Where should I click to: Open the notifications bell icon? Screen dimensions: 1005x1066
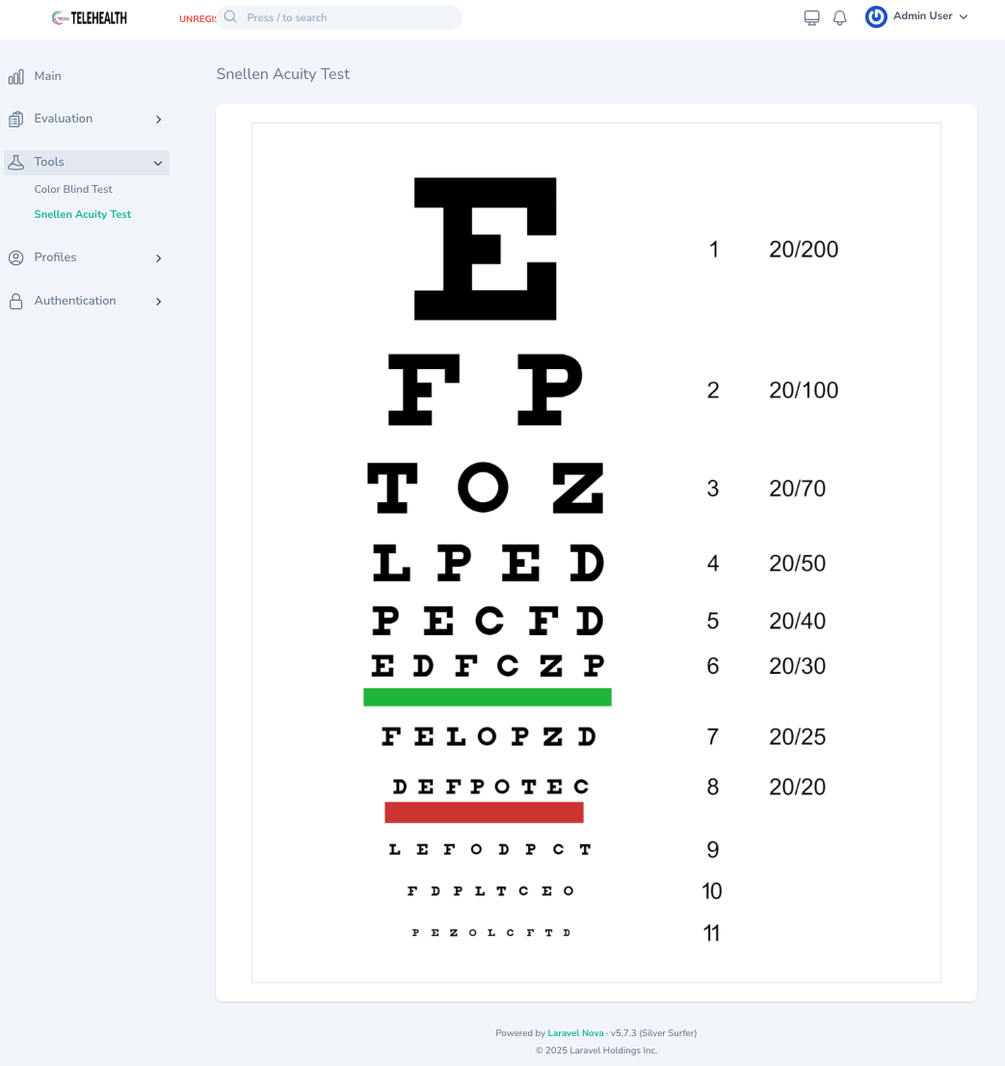839,16
